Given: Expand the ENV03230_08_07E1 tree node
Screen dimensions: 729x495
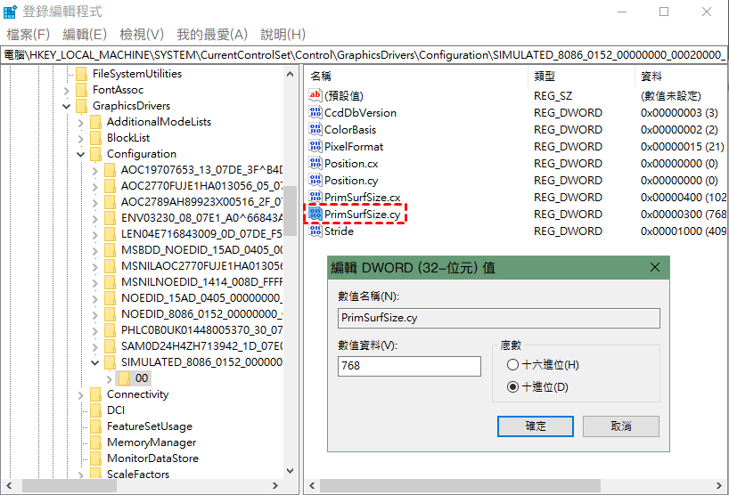Looking at the screenshot, I should point(94,219).
